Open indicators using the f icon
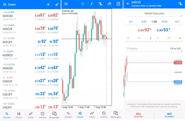The width and height of the screenshot is (185, 121). (x=92, y=4)
